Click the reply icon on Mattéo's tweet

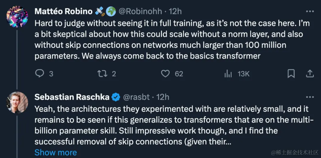coord(40,74)
